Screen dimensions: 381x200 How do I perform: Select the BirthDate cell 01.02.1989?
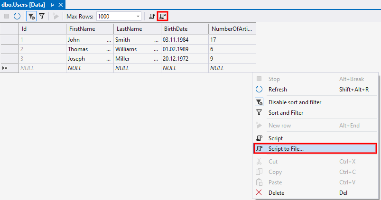coord(185,49)
